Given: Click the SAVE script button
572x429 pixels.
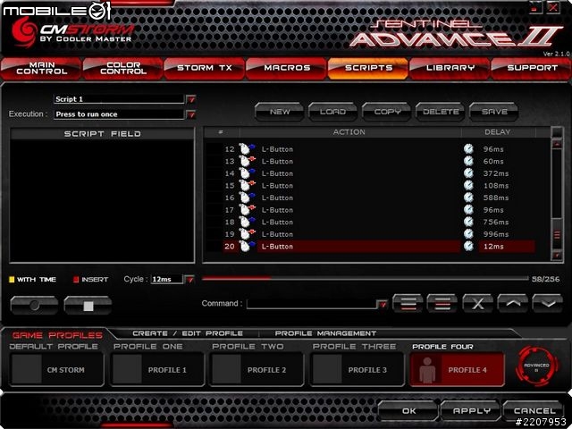Looking at the screenshot, I should coord(493,112).
